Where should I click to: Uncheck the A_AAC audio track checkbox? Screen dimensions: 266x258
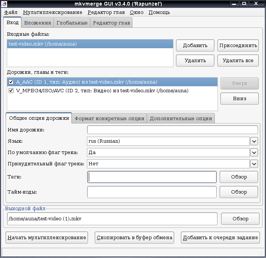click(11, 82)
